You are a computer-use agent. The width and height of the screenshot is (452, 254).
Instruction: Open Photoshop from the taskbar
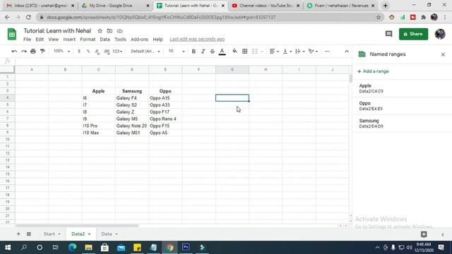[186, 248]
